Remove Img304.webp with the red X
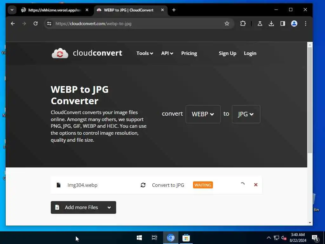 point(256,185)
